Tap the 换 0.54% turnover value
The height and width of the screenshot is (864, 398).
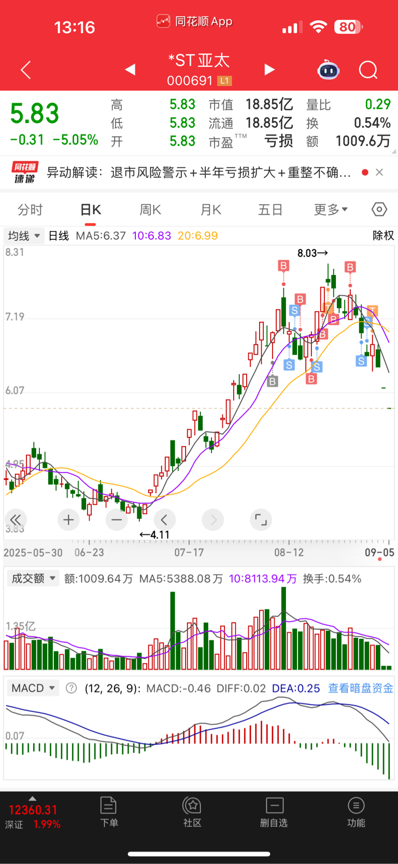(372, 123)
